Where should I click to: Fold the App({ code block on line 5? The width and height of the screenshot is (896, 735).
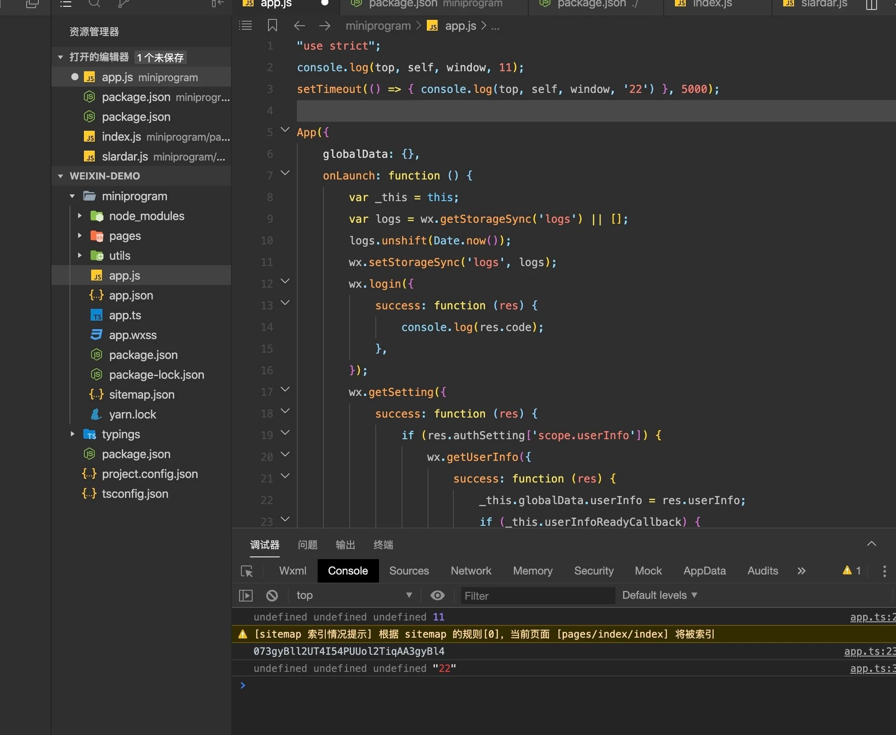tap(285, 130)
